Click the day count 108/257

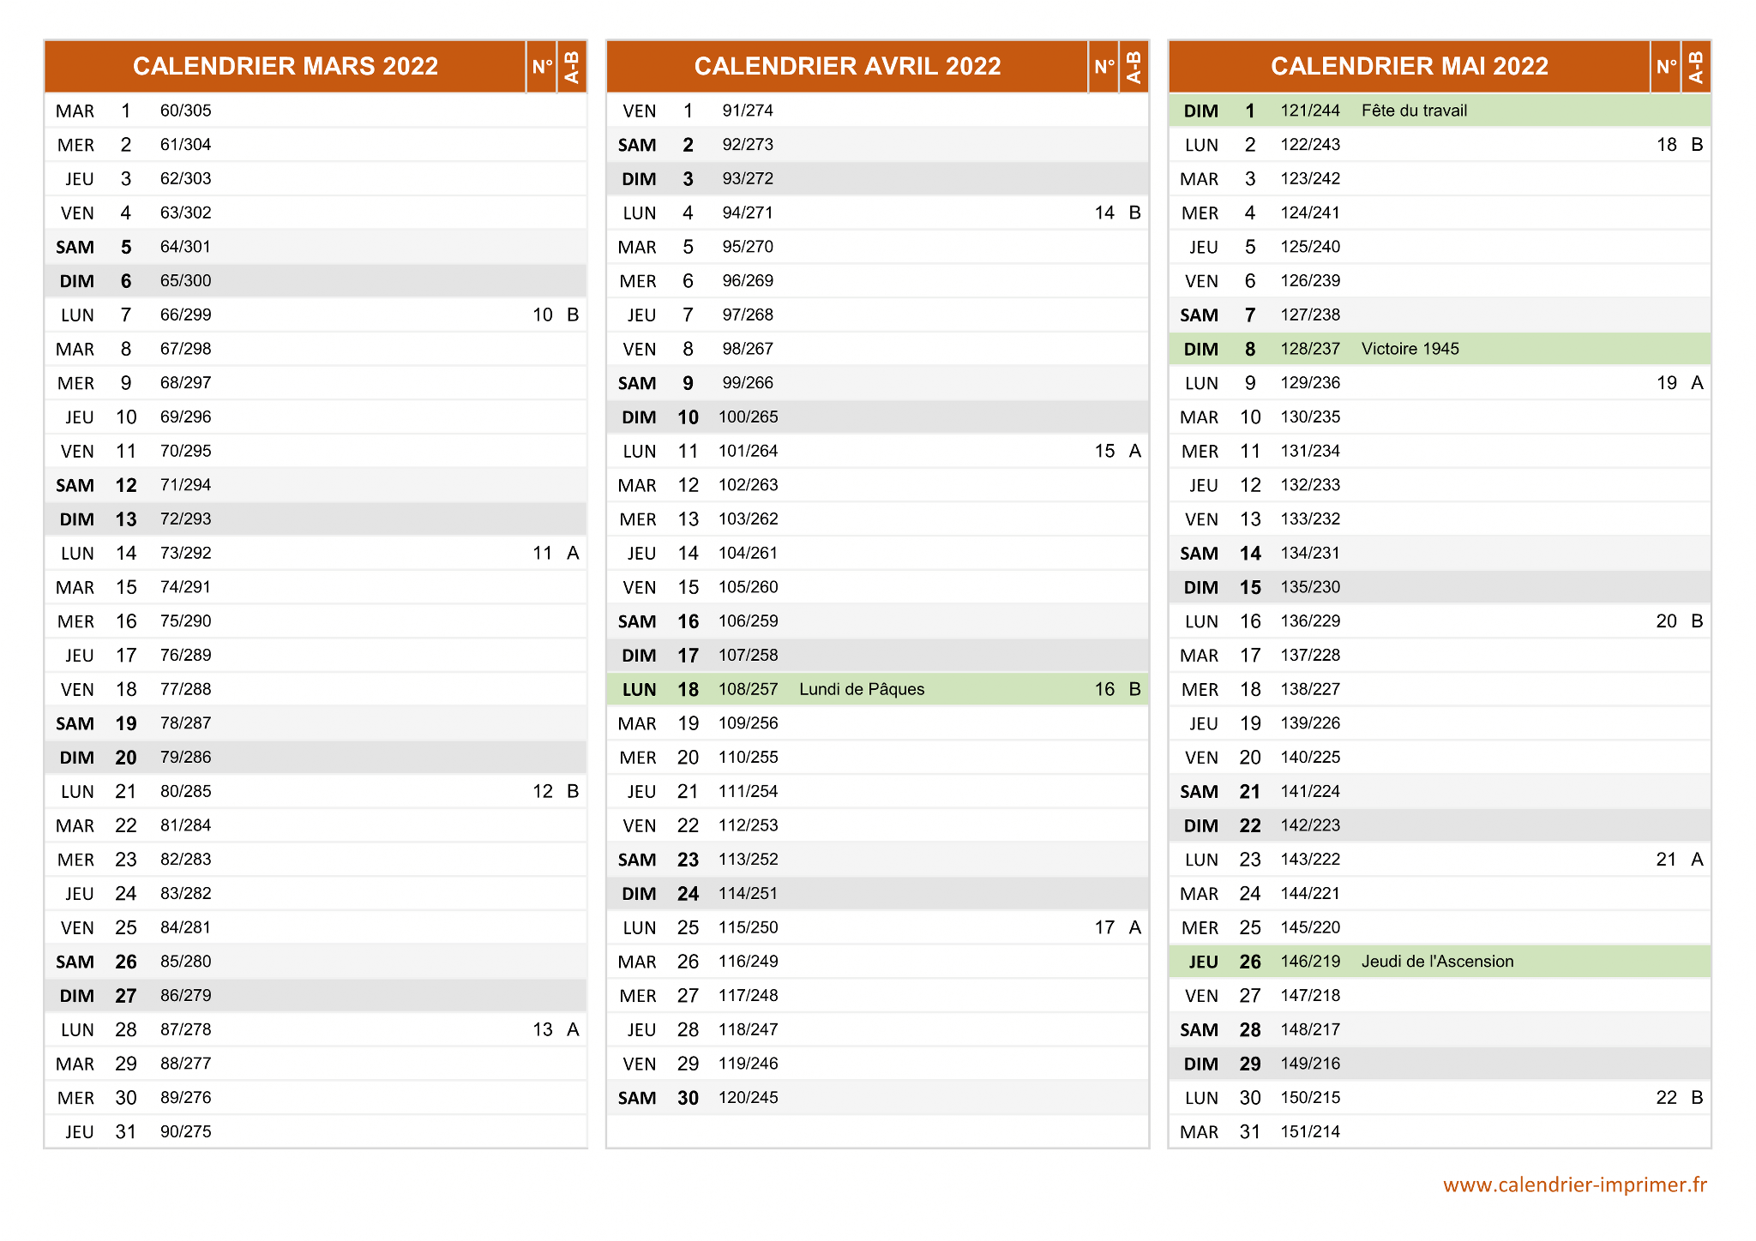(748, 689)
